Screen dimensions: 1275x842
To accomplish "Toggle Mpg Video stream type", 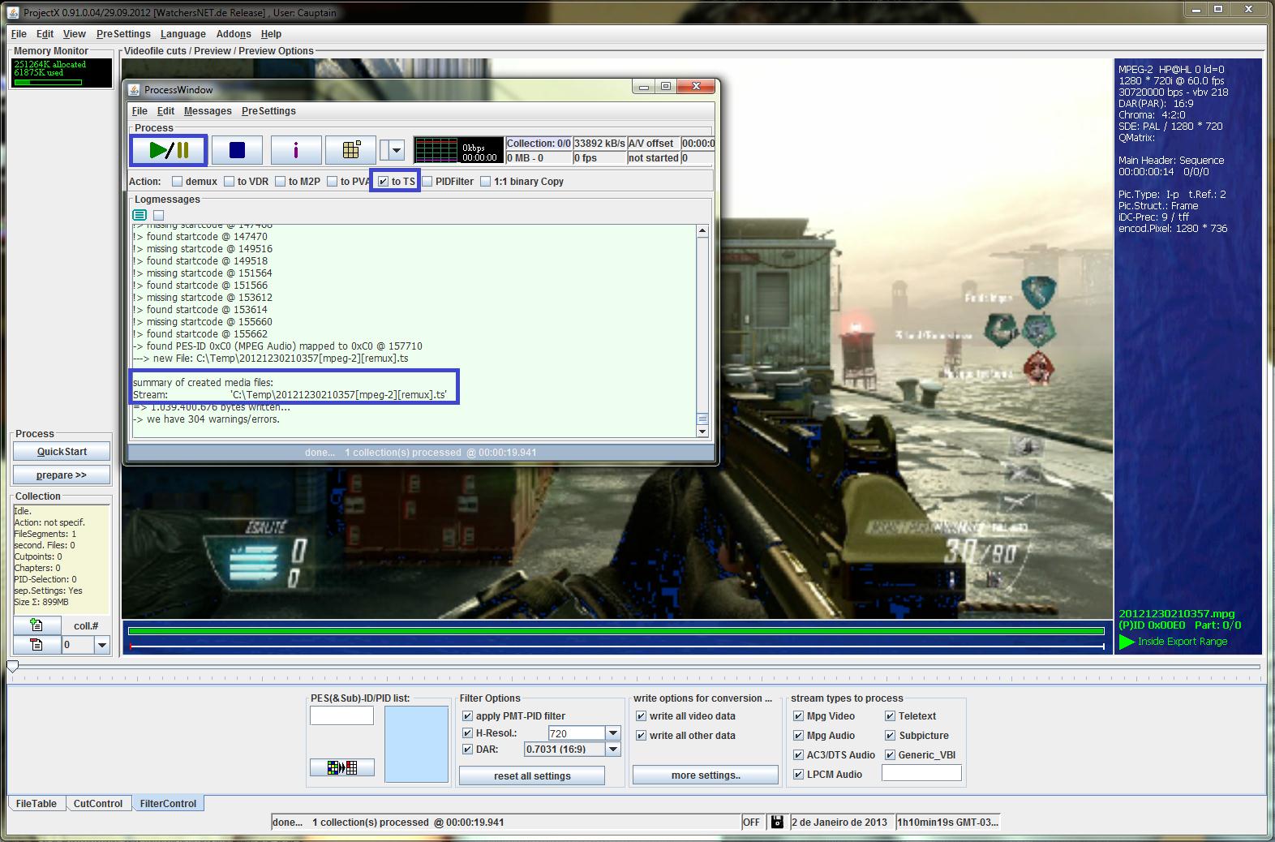I will coord(798,716).
